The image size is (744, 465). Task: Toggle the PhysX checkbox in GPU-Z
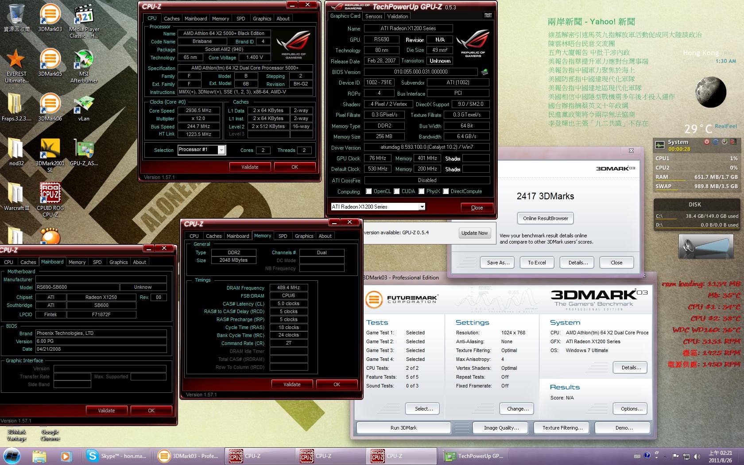coord(421,191)
